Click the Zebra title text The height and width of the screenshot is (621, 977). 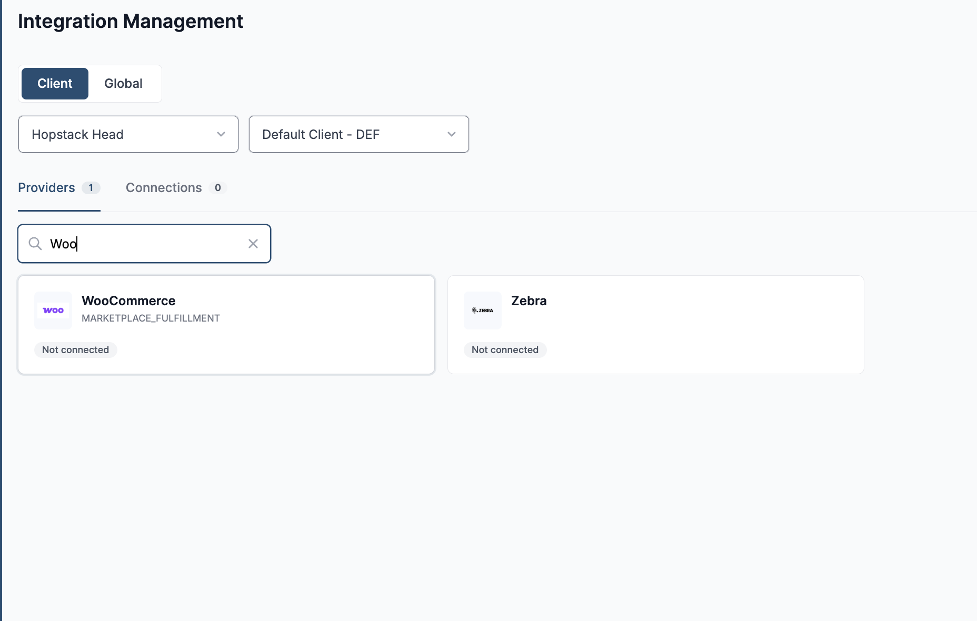(x=529, y=301)
